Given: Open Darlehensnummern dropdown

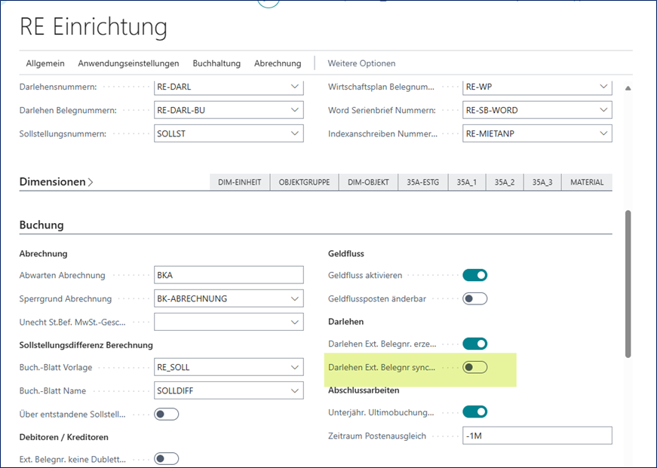Looking at the screenshot, I should (x=294, y=87).
